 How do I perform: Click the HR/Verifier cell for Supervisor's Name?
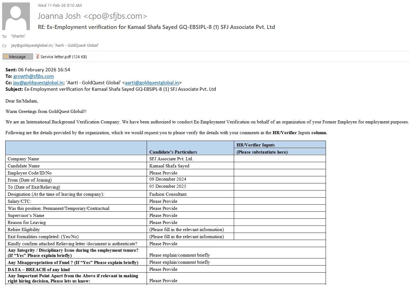pos(279,215)
